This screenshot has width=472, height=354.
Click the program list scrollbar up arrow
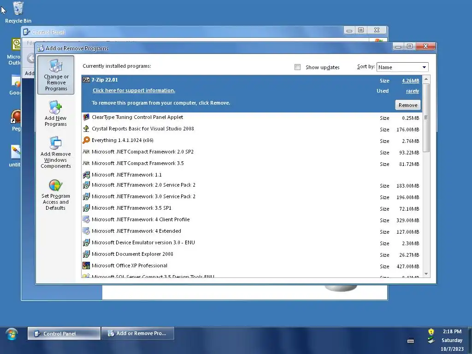[426, 79]
